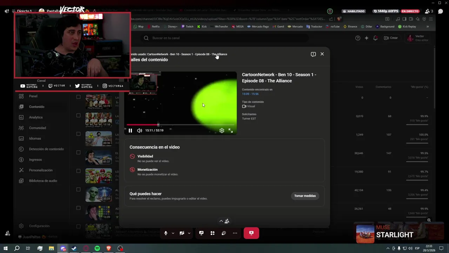Screen dimensions: 449x253
Task: Click the 15:09 - 15:56 timestamp link
Action: (x=250, y=94)
